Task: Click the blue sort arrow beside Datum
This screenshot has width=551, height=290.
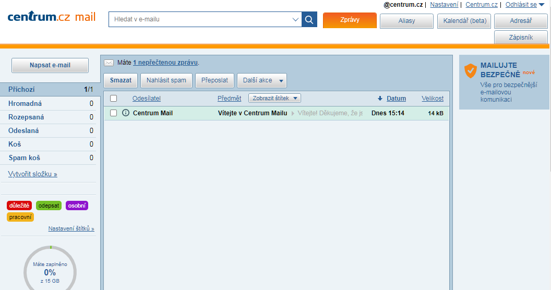Action: 380,99
